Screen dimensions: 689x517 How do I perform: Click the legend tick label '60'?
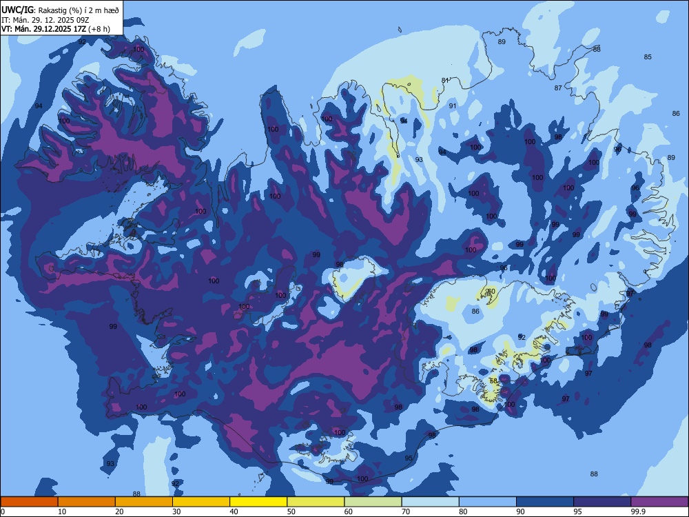pyautogui.click(x=349, y=511)
